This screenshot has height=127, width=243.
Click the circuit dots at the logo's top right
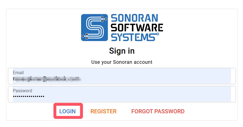pyautogui.click(x=103, y=19)
